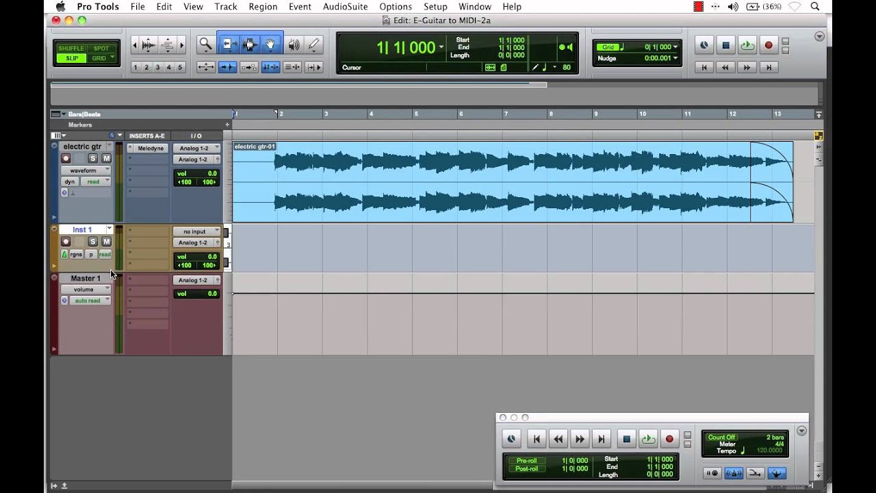Open main counter format dropdown arrow
This screenshot has height=493, width=876.
click(441, 47)
